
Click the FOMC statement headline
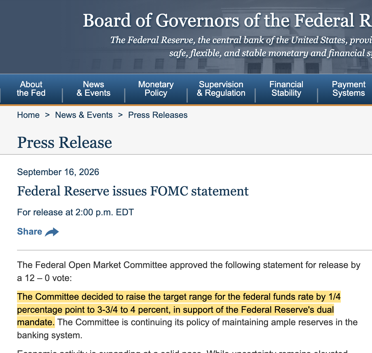pyautogui.click(x=133, y=191)
